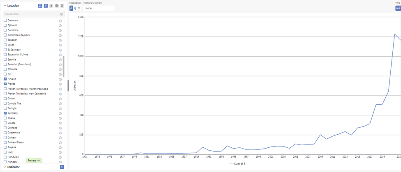Screen dimensions: 401x172
Task: Uncheck the Finland checkbox
Action: [x=5, y=79]
